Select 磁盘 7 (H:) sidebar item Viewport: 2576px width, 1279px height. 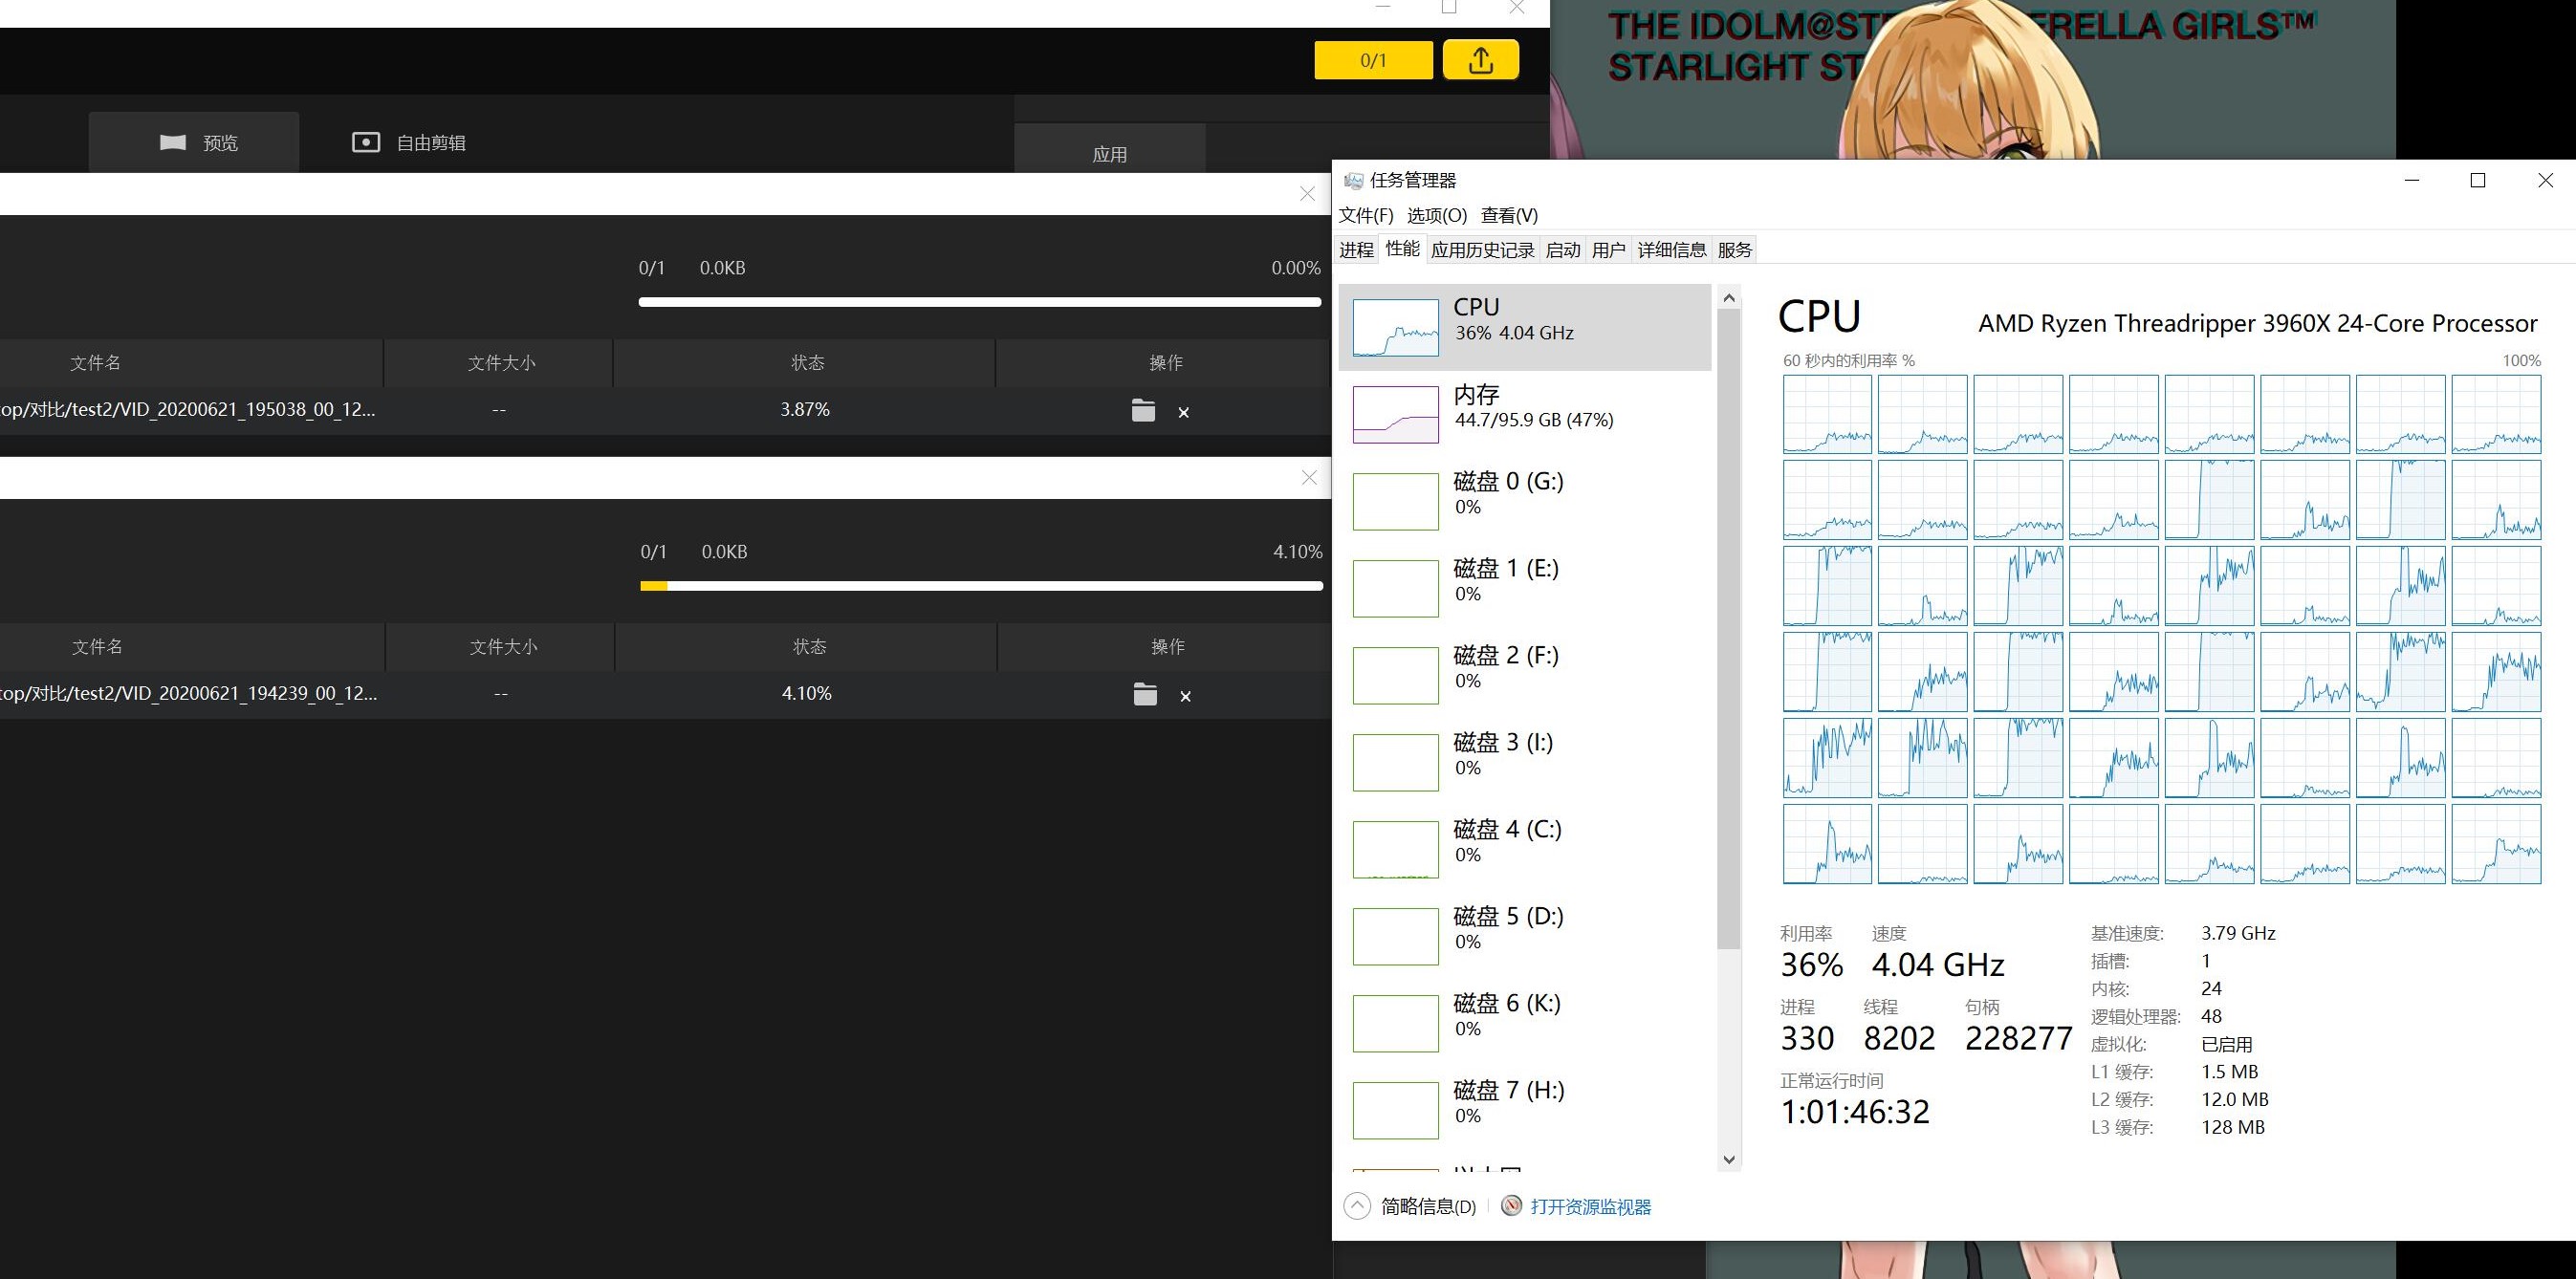tap(1525, 1110)
